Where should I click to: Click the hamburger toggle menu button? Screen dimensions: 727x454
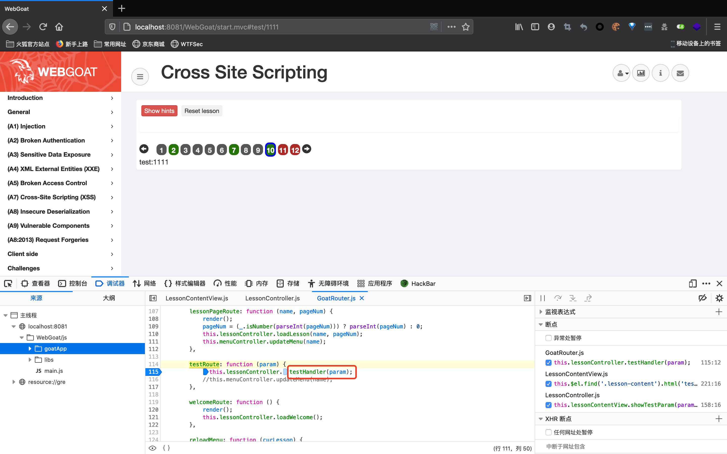140,77
